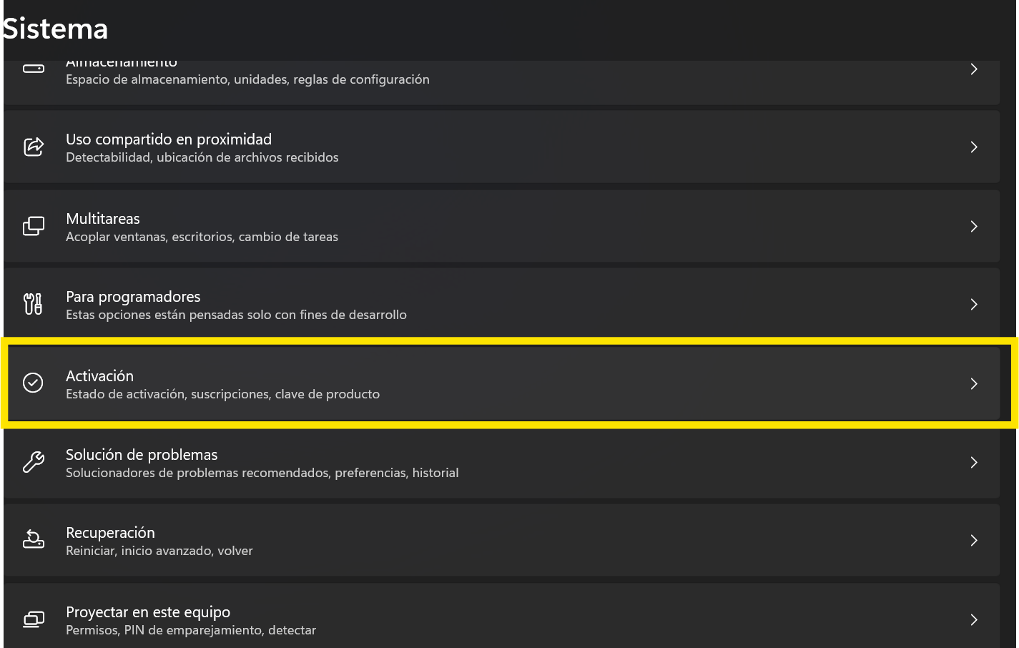Image resolution: width=1019 pixels, height=648 pixels.
Task: Select the Para programadores tools icon
Action: 33,304
